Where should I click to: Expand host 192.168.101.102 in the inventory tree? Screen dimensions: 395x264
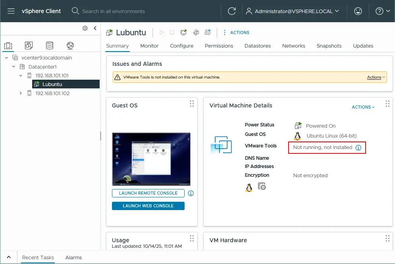pos(20,93)
